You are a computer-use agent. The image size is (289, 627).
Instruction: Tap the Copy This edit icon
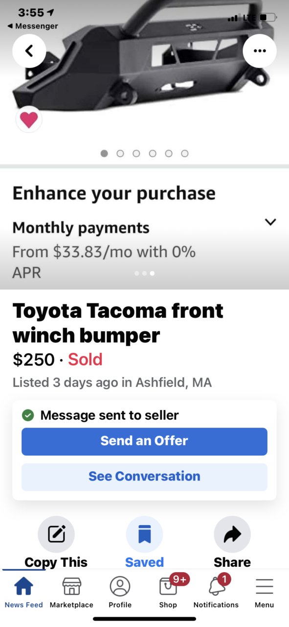[56, 534]
